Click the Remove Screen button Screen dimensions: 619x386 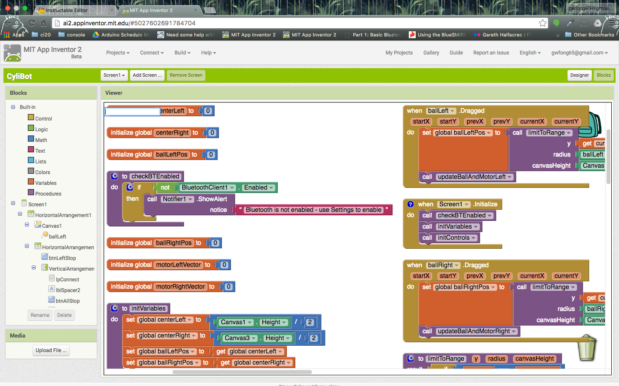[186, 75]
